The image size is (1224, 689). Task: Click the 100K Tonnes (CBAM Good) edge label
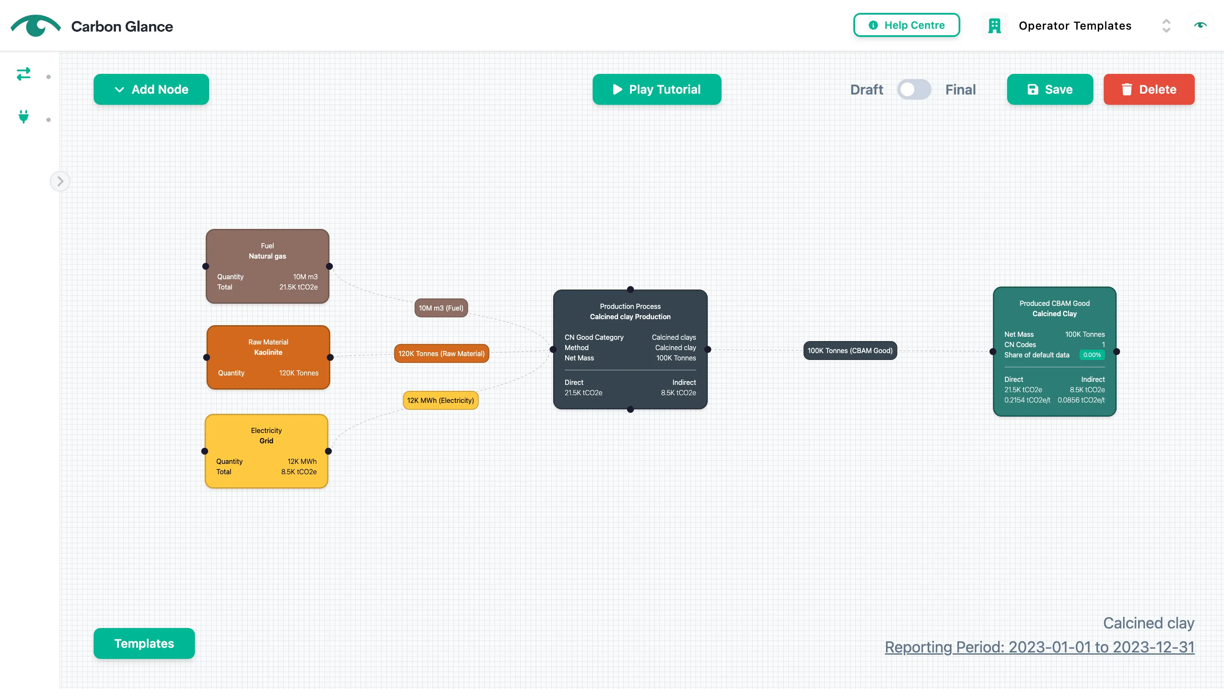coord(850,351)
